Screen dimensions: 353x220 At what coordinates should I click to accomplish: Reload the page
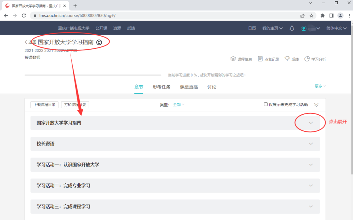coord(24,16)
